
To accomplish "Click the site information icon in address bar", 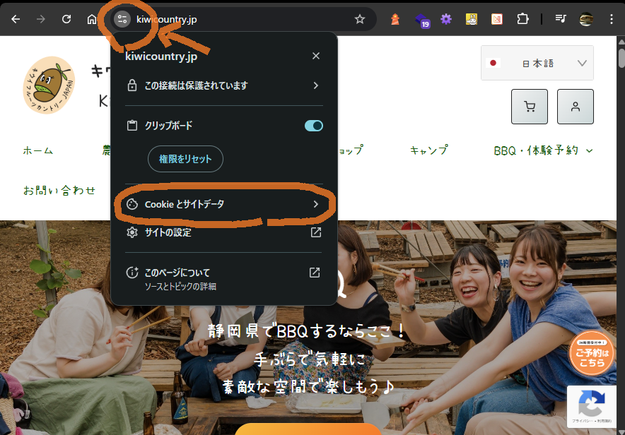I will (x=122, y=19).
